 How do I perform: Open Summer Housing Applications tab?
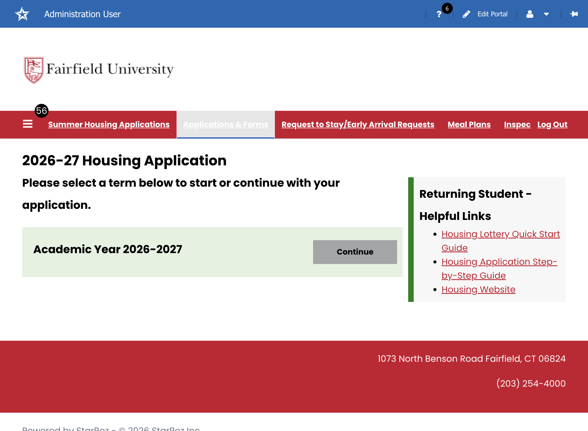coord(109,124)
